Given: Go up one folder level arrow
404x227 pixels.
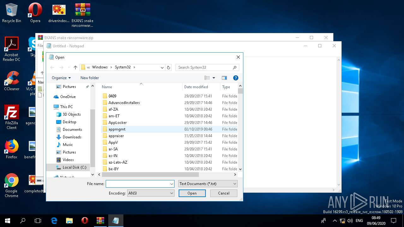Looking at the screenshot, I should pyautogui.click(x=75, y=67).
